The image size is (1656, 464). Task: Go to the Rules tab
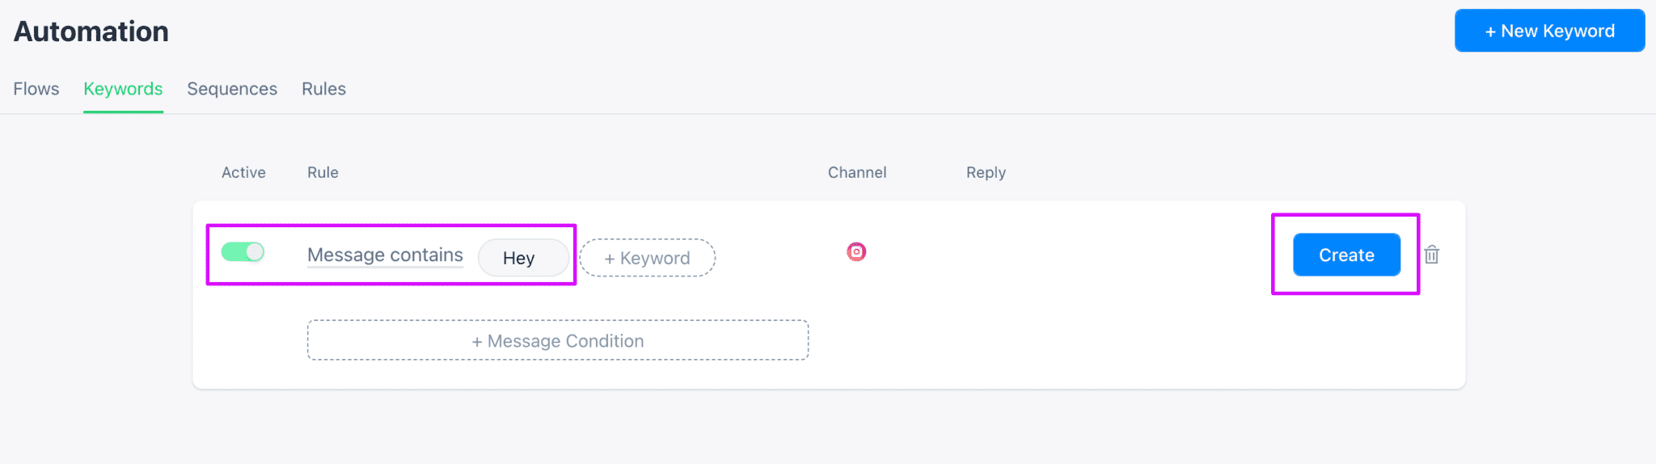(323, 89)
